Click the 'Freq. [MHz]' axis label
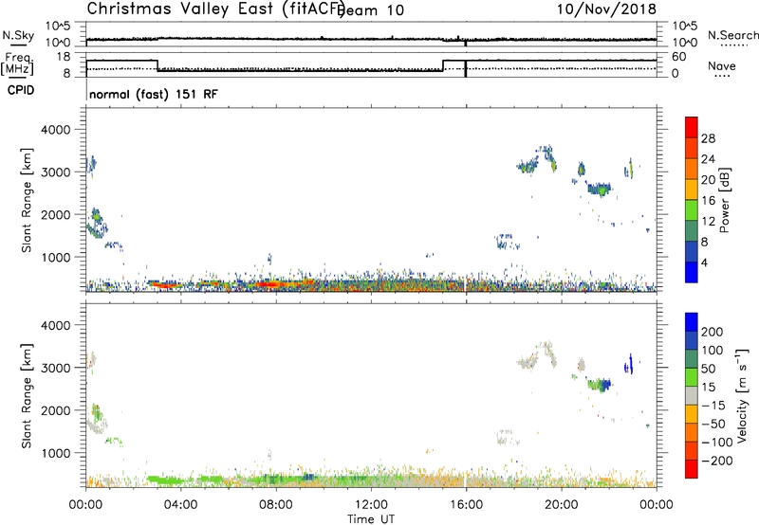This screenshot has width=759, height=525. point(17,63)
